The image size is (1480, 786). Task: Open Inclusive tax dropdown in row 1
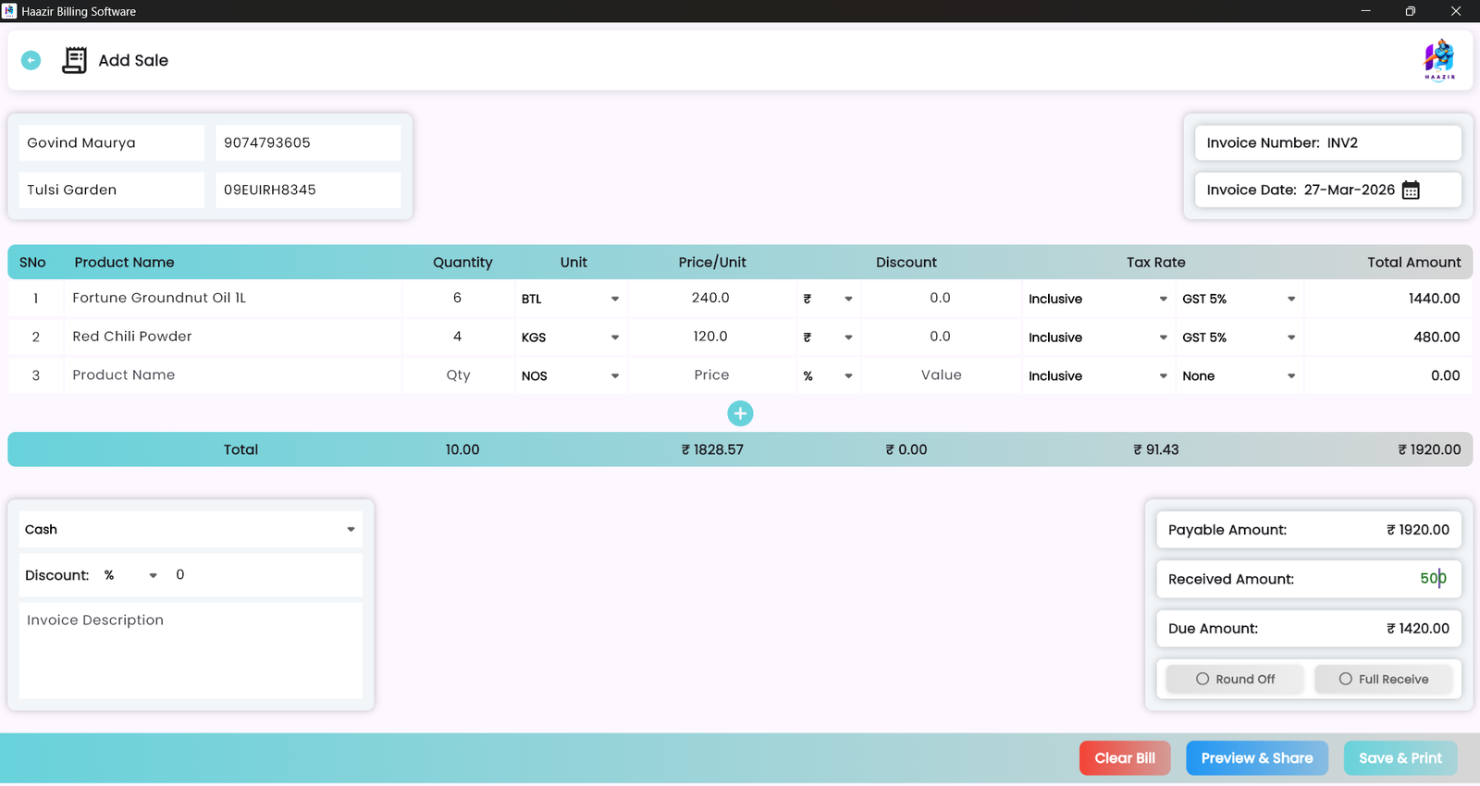point(1098,299)
